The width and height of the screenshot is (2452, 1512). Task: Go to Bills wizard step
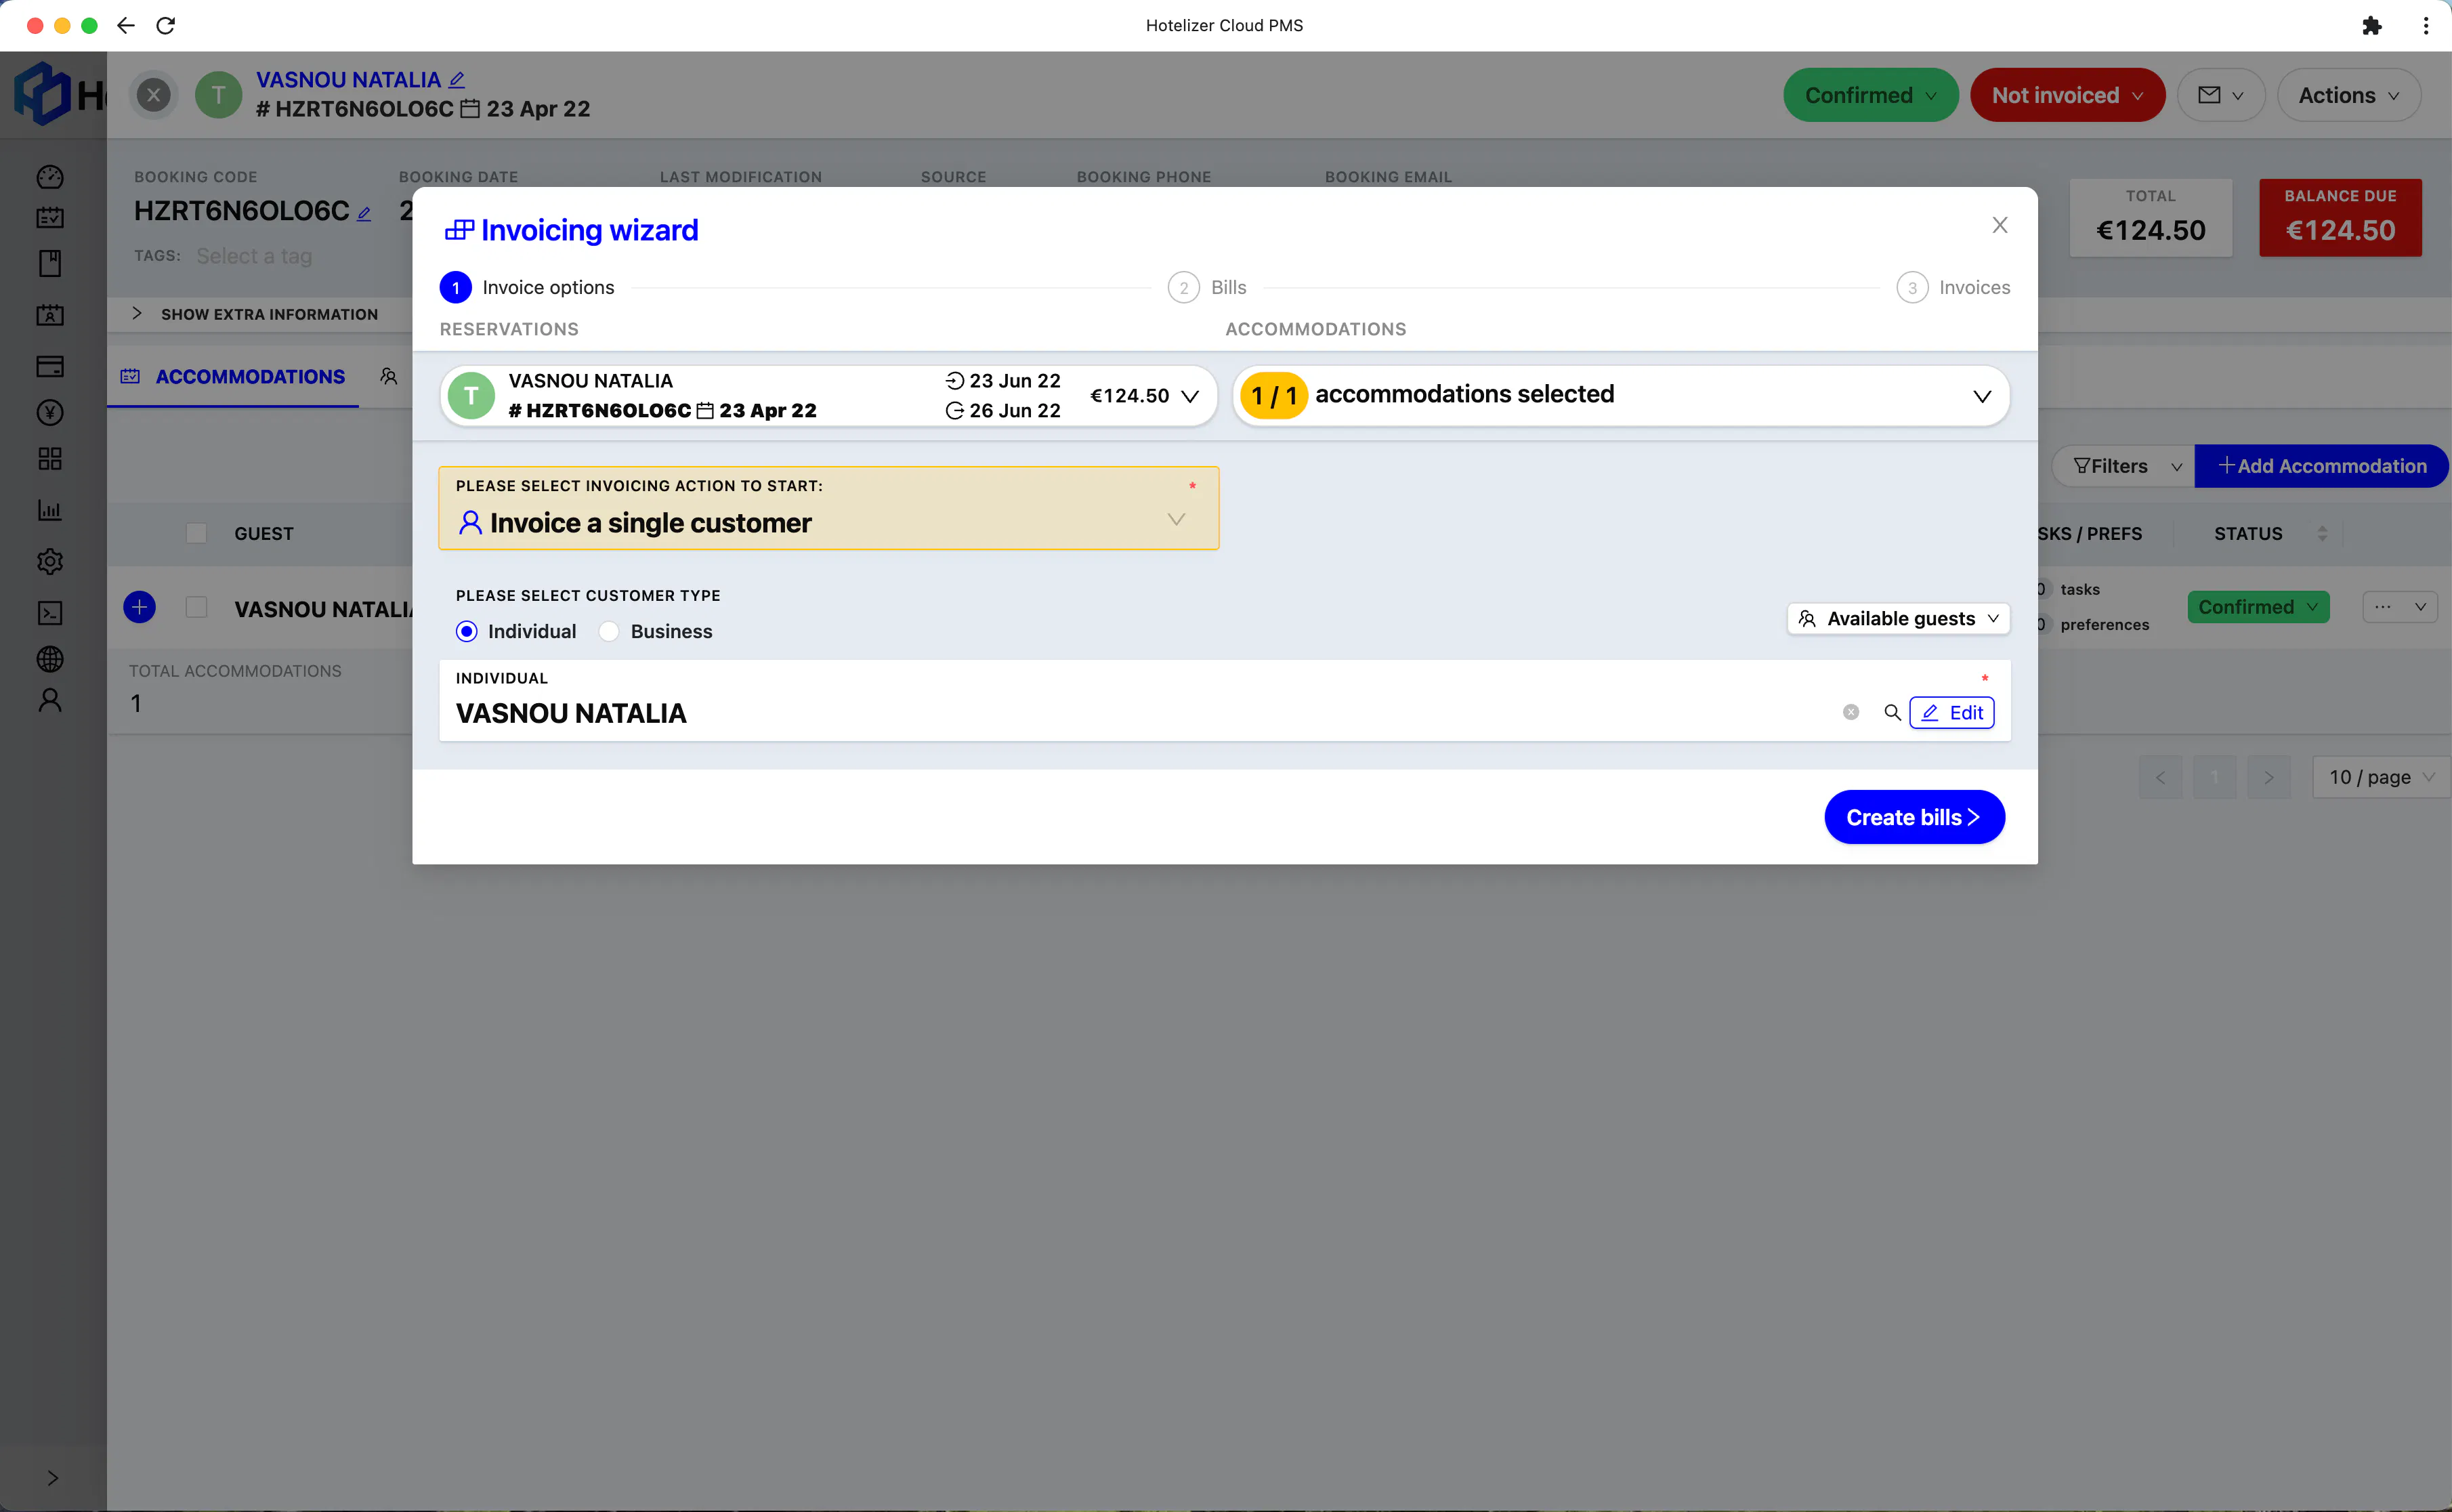click(x=1206, y=288)
